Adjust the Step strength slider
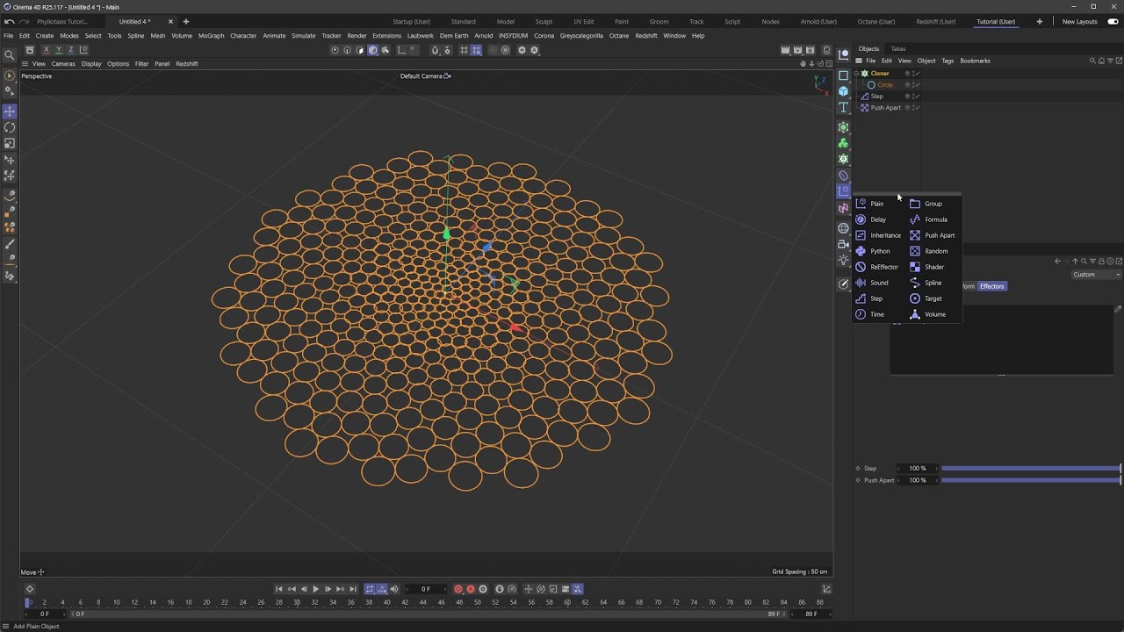This screenshot has width=1124, height=632. click(x=1031, y=469)
